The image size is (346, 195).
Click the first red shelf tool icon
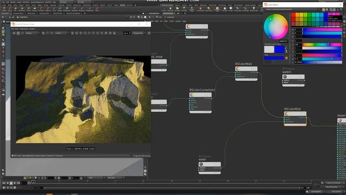pos(4,9)
